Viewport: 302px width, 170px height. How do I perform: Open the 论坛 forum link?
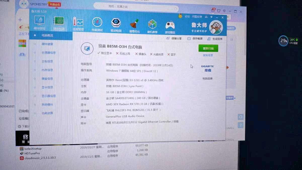point(187,16)
